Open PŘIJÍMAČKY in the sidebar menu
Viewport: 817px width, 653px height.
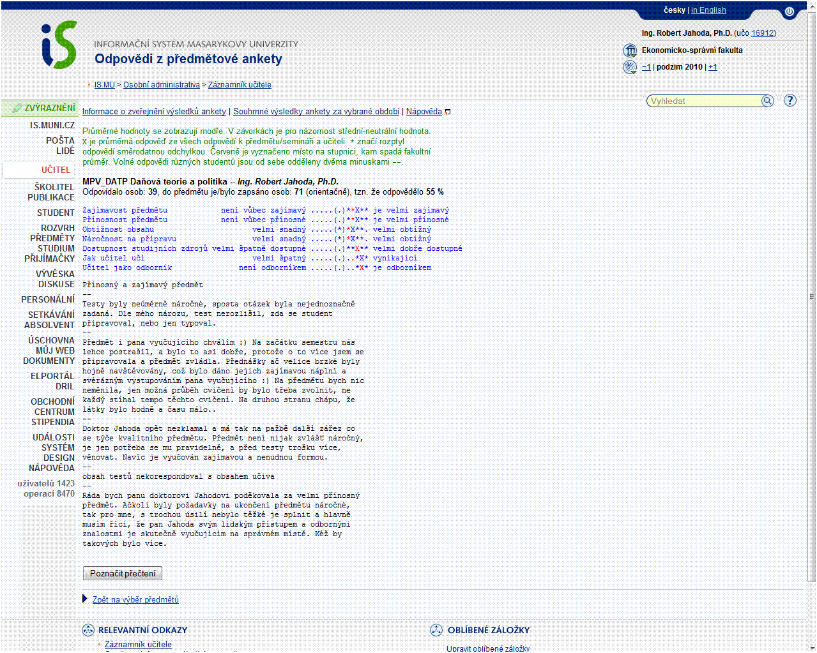tap(50, 259)
